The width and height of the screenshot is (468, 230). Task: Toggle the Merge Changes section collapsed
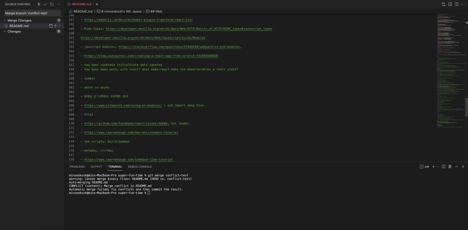5,20
